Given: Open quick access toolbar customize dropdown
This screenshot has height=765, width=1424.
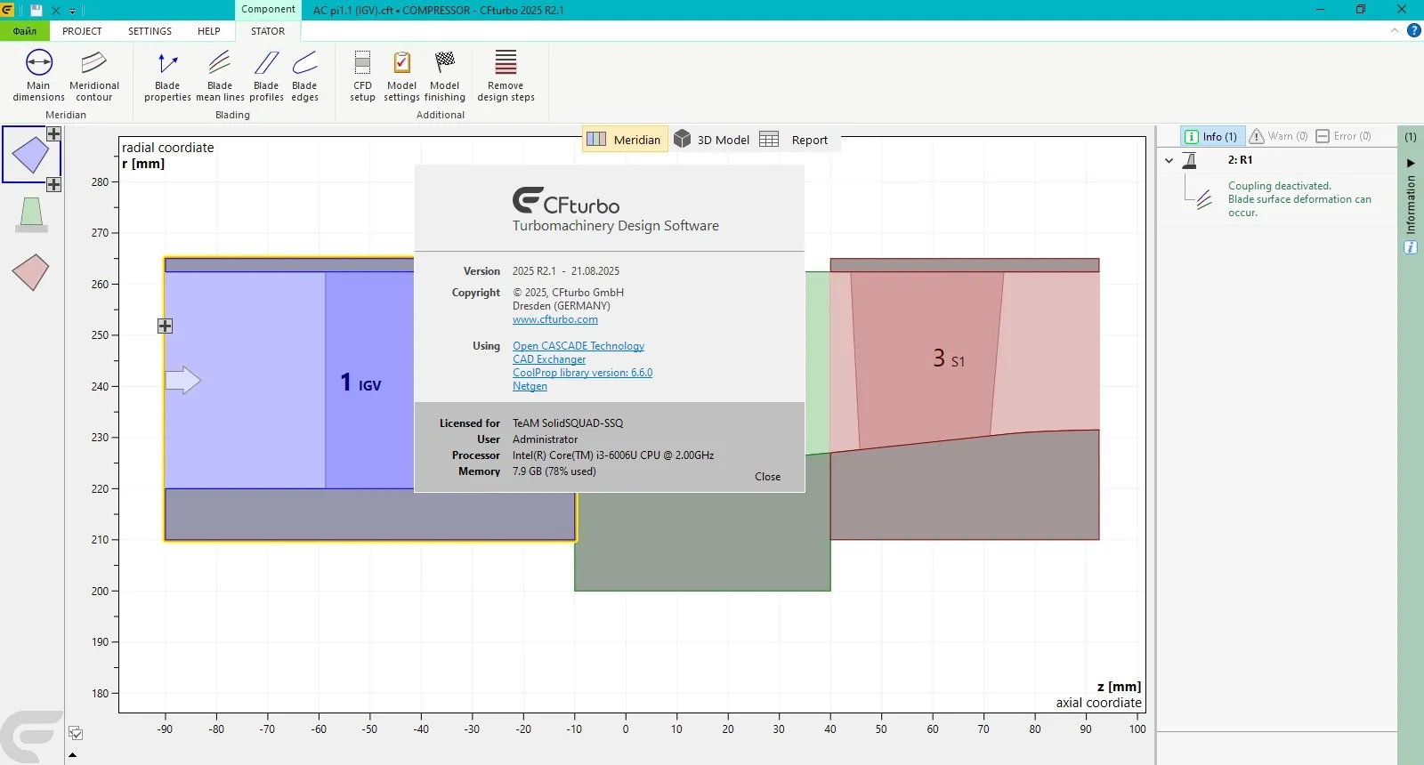Looking at the screenshot, I should (x=73, y=11).
